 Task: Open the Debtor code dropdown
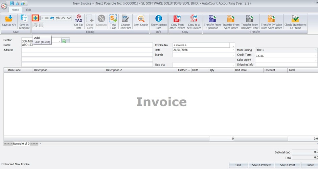coord(60,41)
